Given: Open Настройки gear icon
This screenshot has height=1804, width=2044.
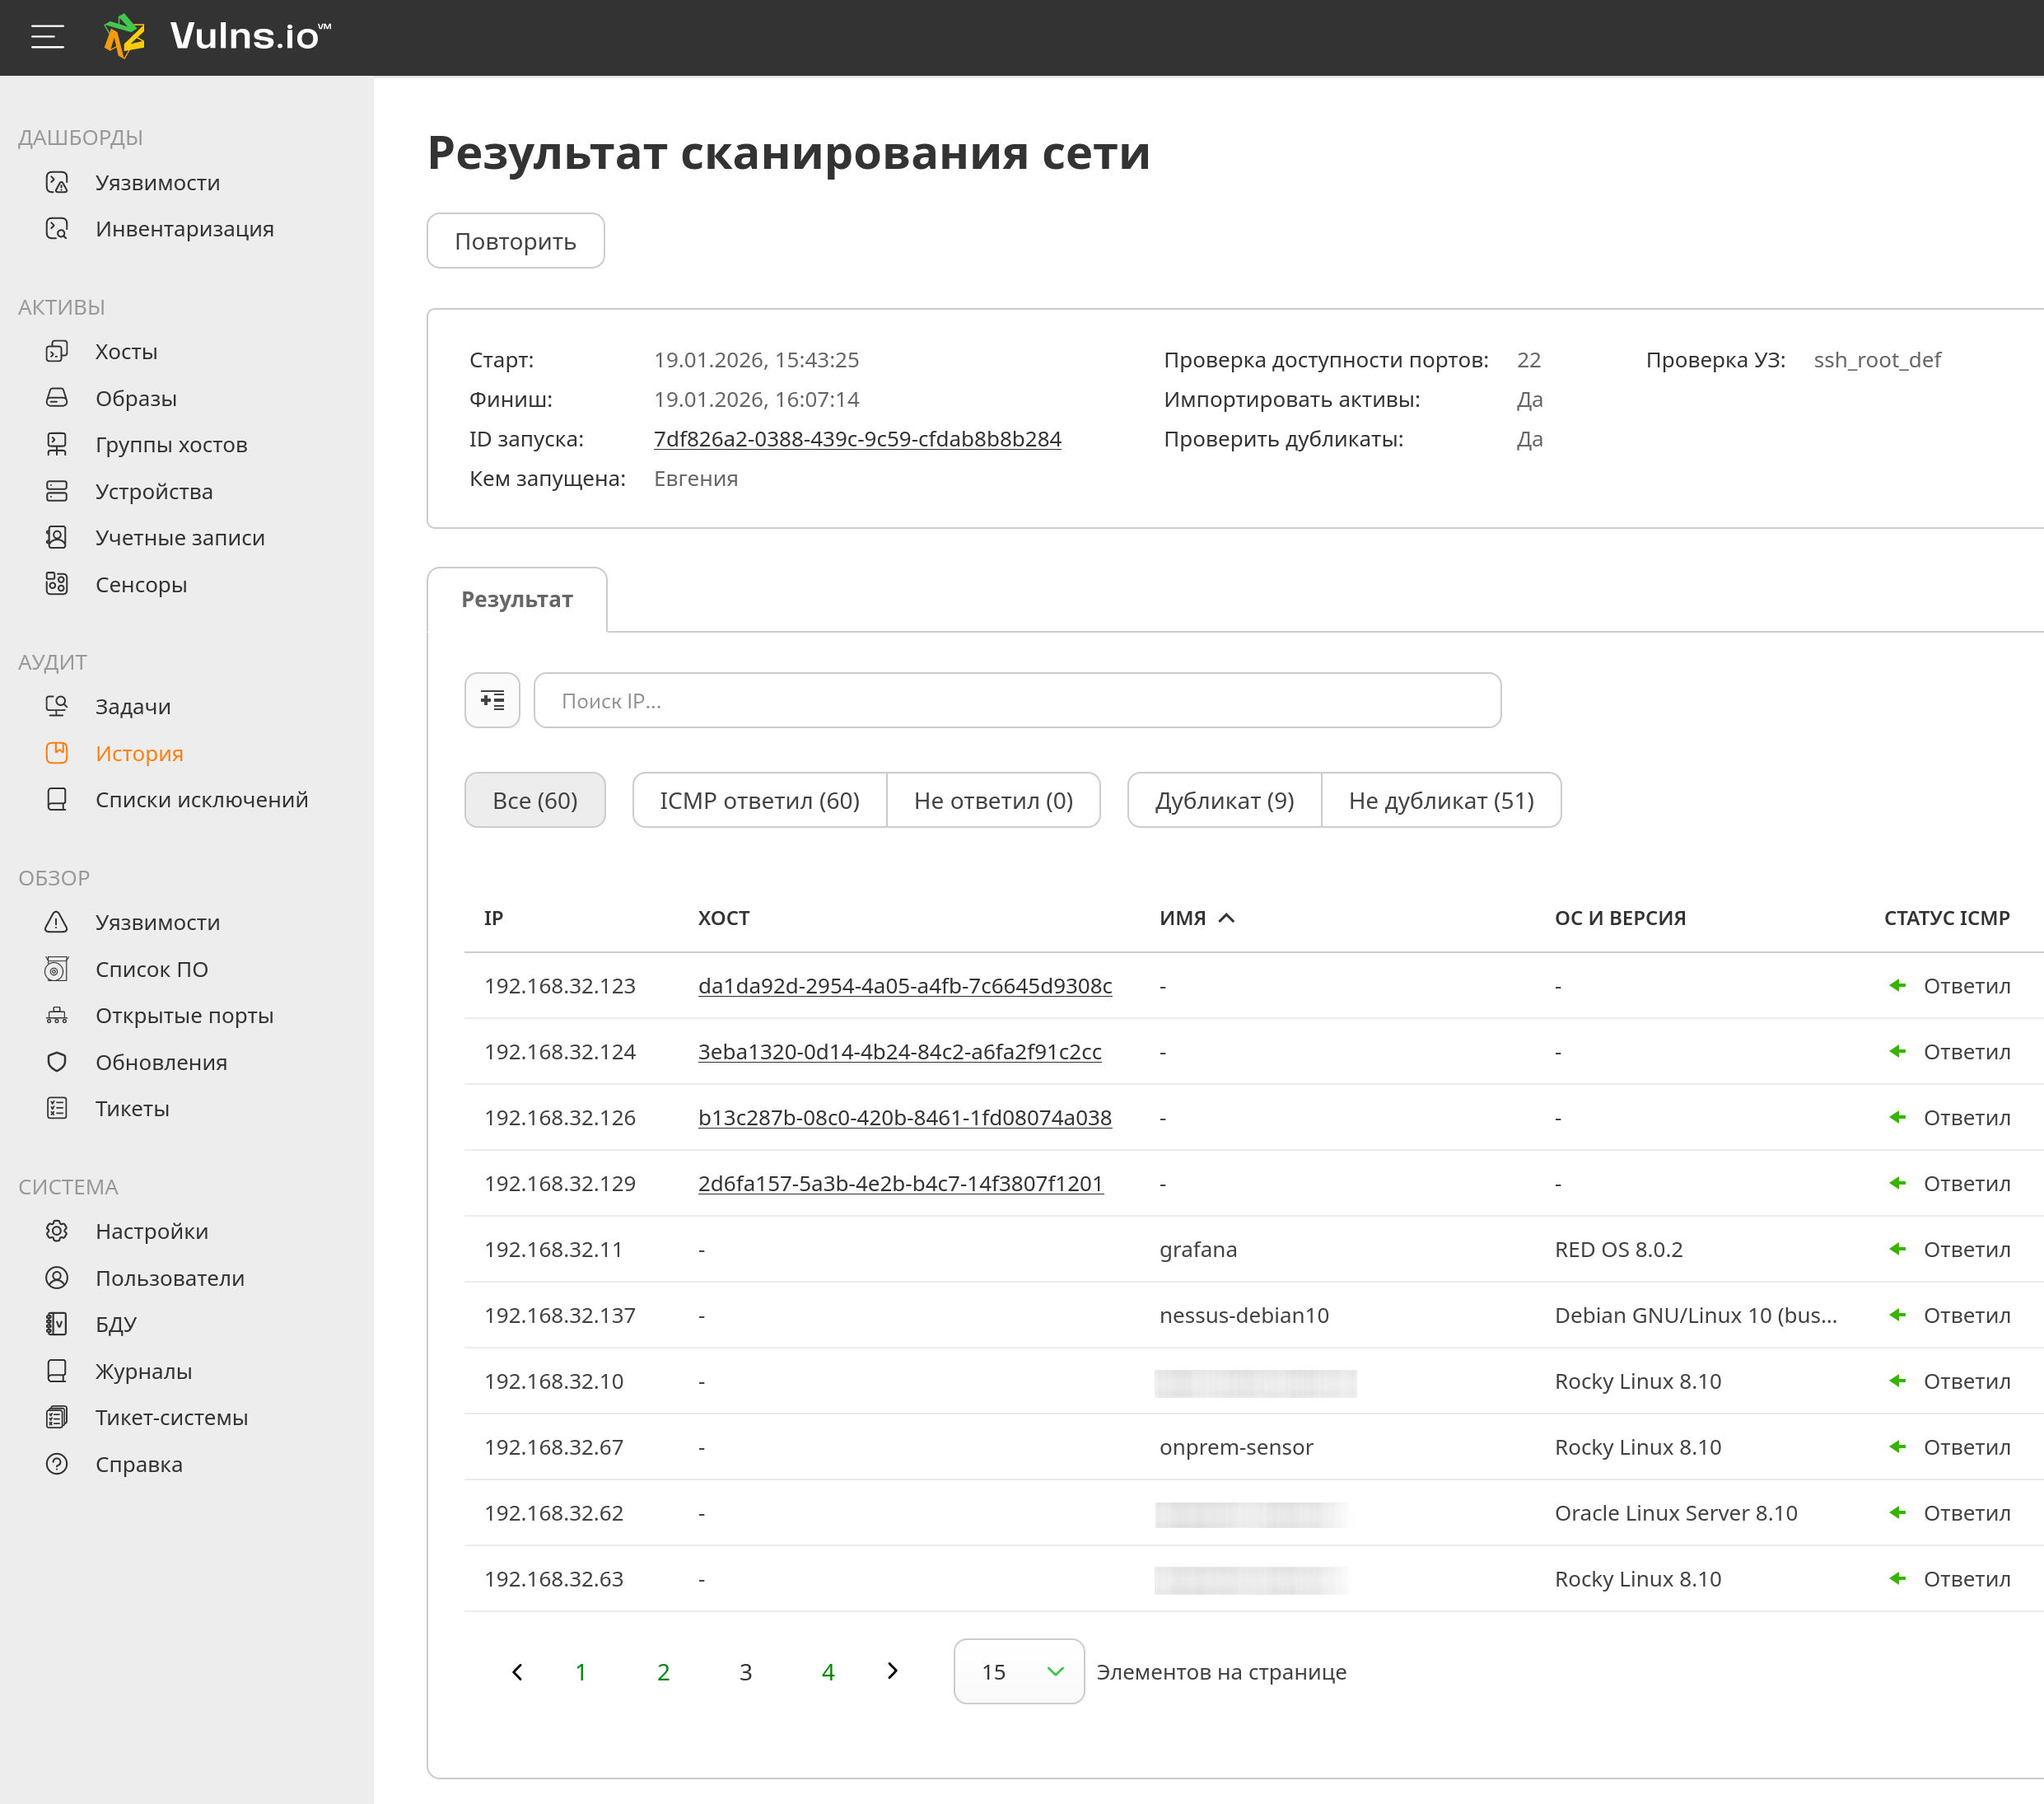Looking at the screenshot, I should 57,1231.
